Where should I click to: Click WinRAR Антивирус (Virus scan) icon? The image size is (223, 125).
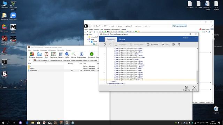[x=91, y=55]
